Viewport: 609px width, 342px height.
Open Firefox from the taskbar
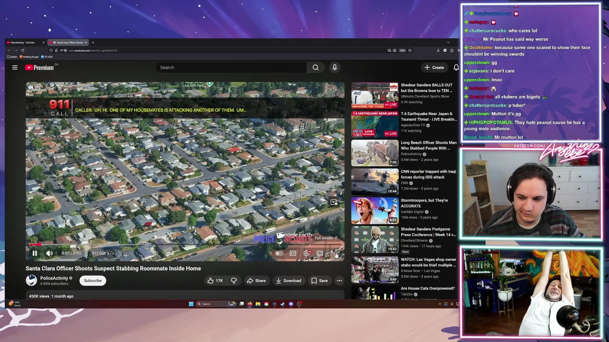tap(250, 304)
